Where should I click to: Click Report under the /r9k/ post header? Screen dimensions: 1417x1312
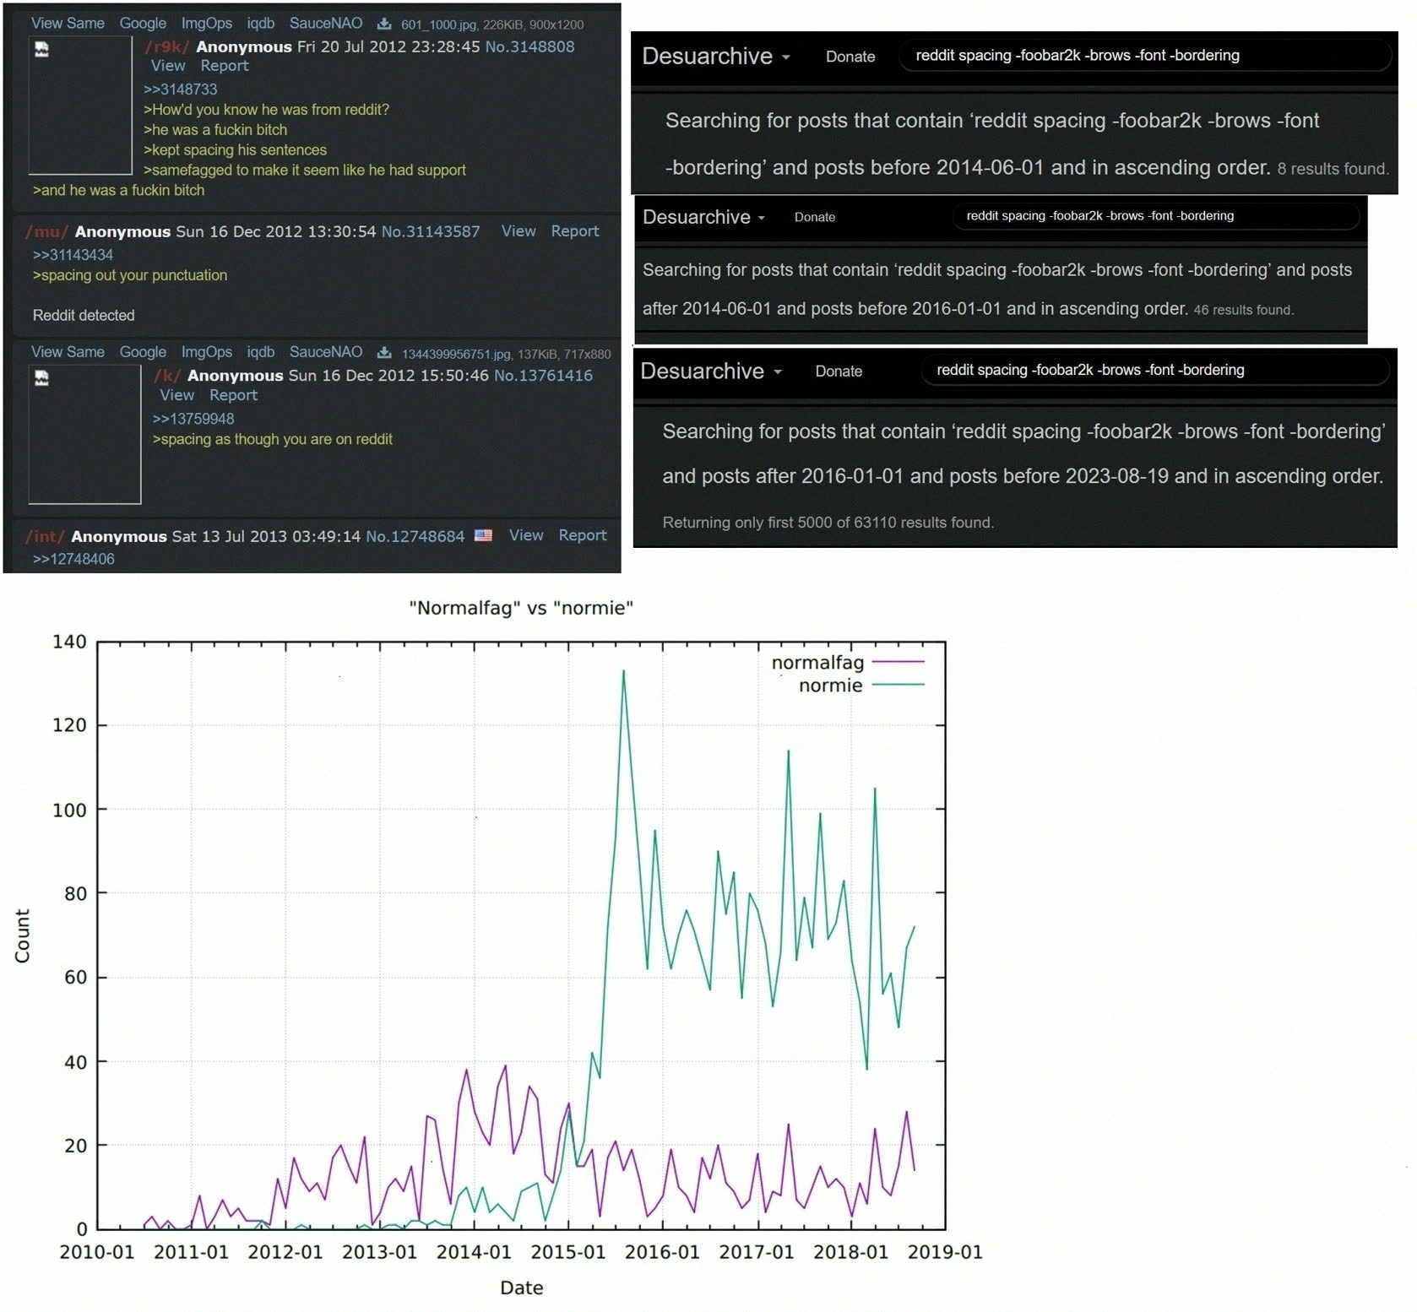point(225,65)
